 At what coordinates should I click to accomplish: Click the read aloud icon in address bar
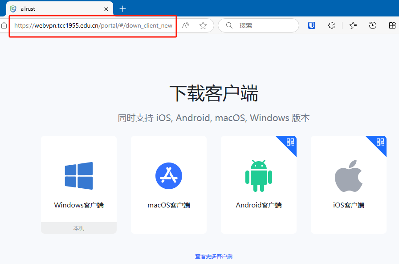pyautogui.click(x=186, y=25)
